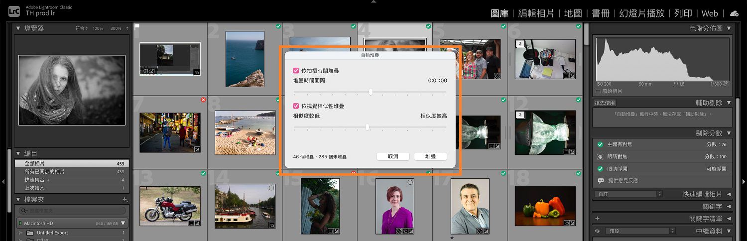The height and width of the screenshot is (241, 747).
Task: Open the 自訂 saved preset dropdown
Action: click(628, 194)
